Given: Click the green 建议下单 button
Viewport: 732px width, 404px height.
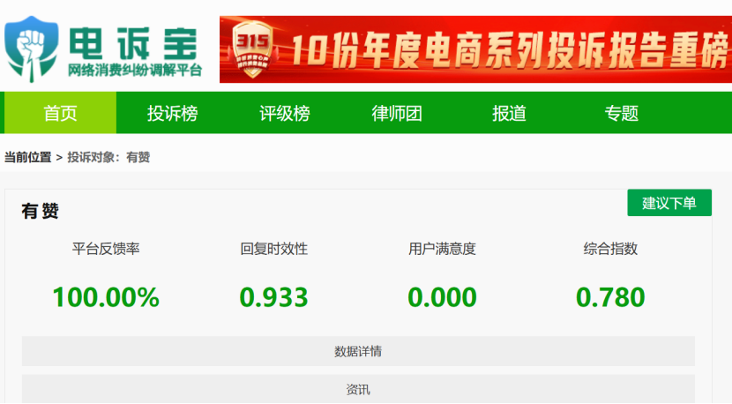Looking at the screenshot, I should tap(669, 203).
